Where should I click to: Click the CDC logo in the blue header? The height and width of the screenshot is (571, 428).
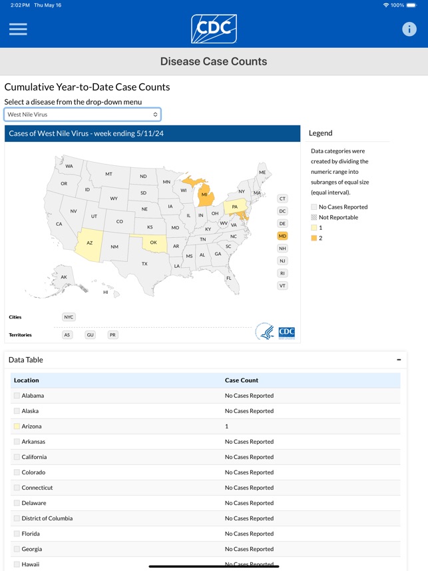point(214,29)
